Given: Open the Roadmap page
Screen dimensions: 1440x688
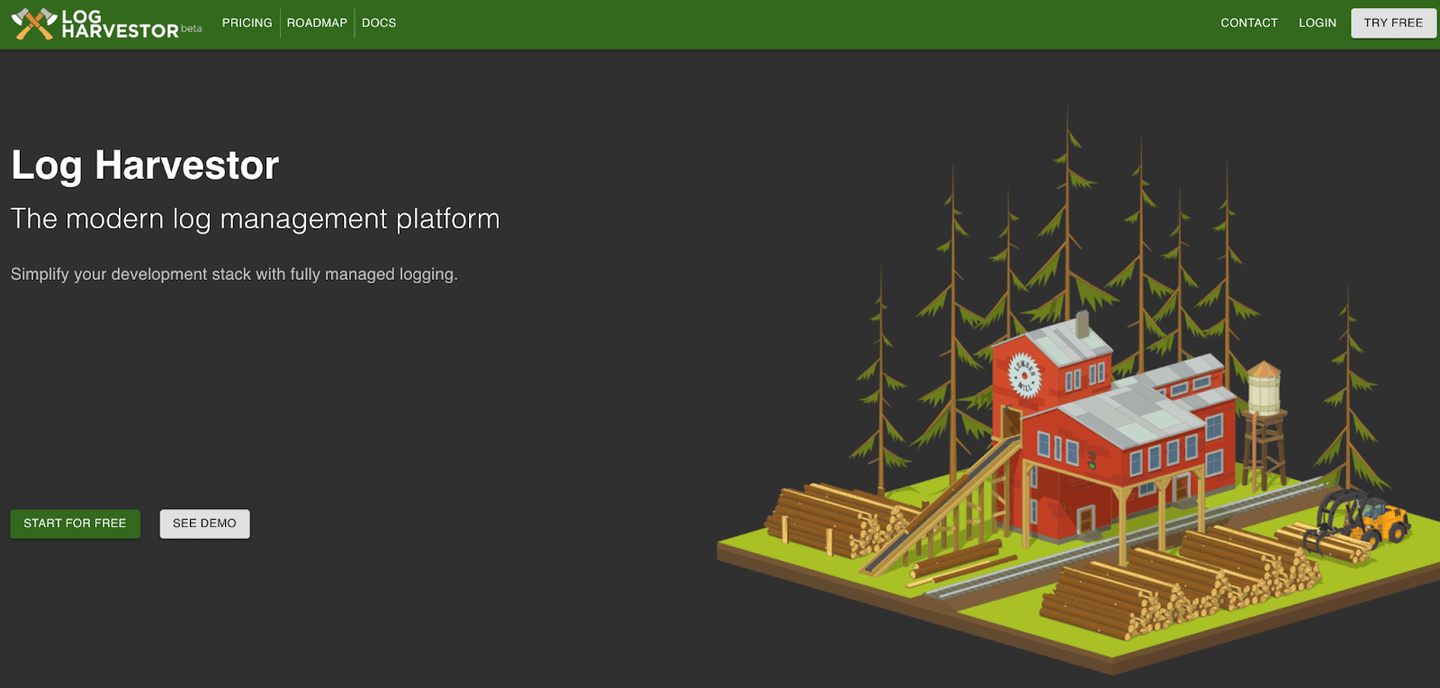Looking at the screenshot, I should [x=317, y=23].
